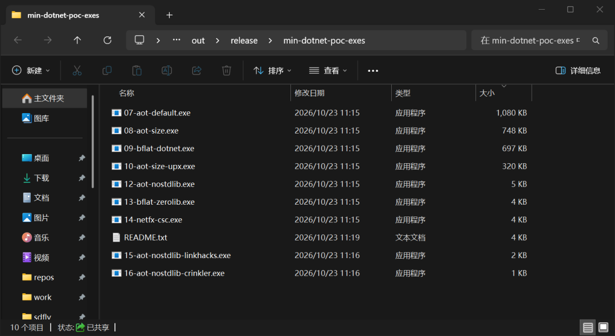Switch to details list view icon
Viewport: 615px width, 336px height.
[588, 327]
